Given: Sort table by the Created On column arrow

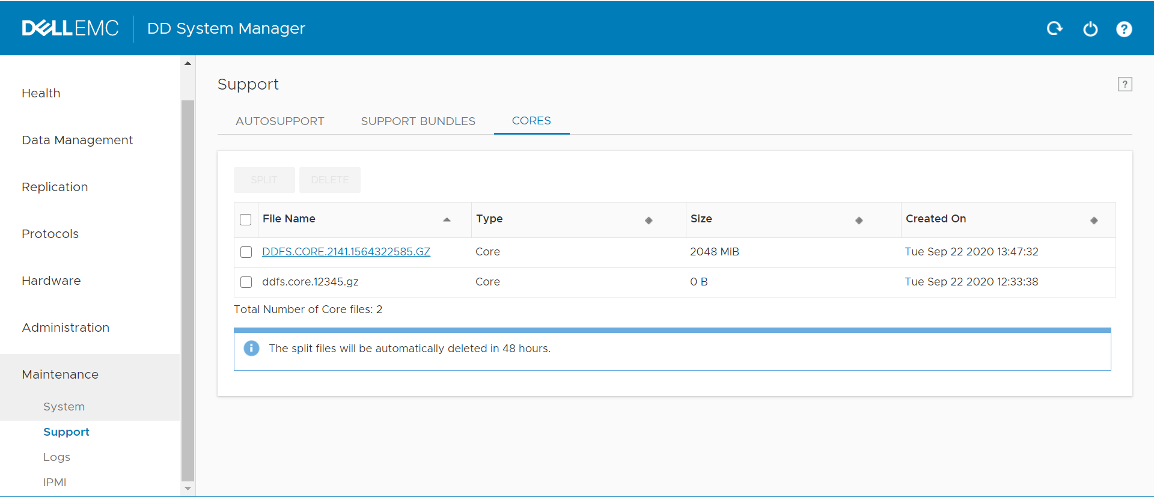Looking at the screenshot, I should pos(1094,221).
